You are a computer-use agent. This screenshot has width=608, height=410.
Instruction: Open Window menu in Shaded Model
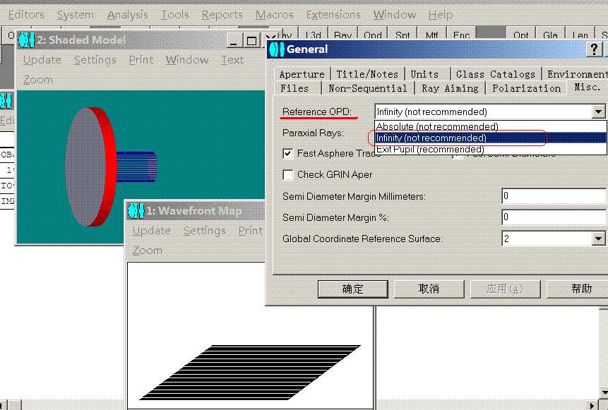pos(187,60)
